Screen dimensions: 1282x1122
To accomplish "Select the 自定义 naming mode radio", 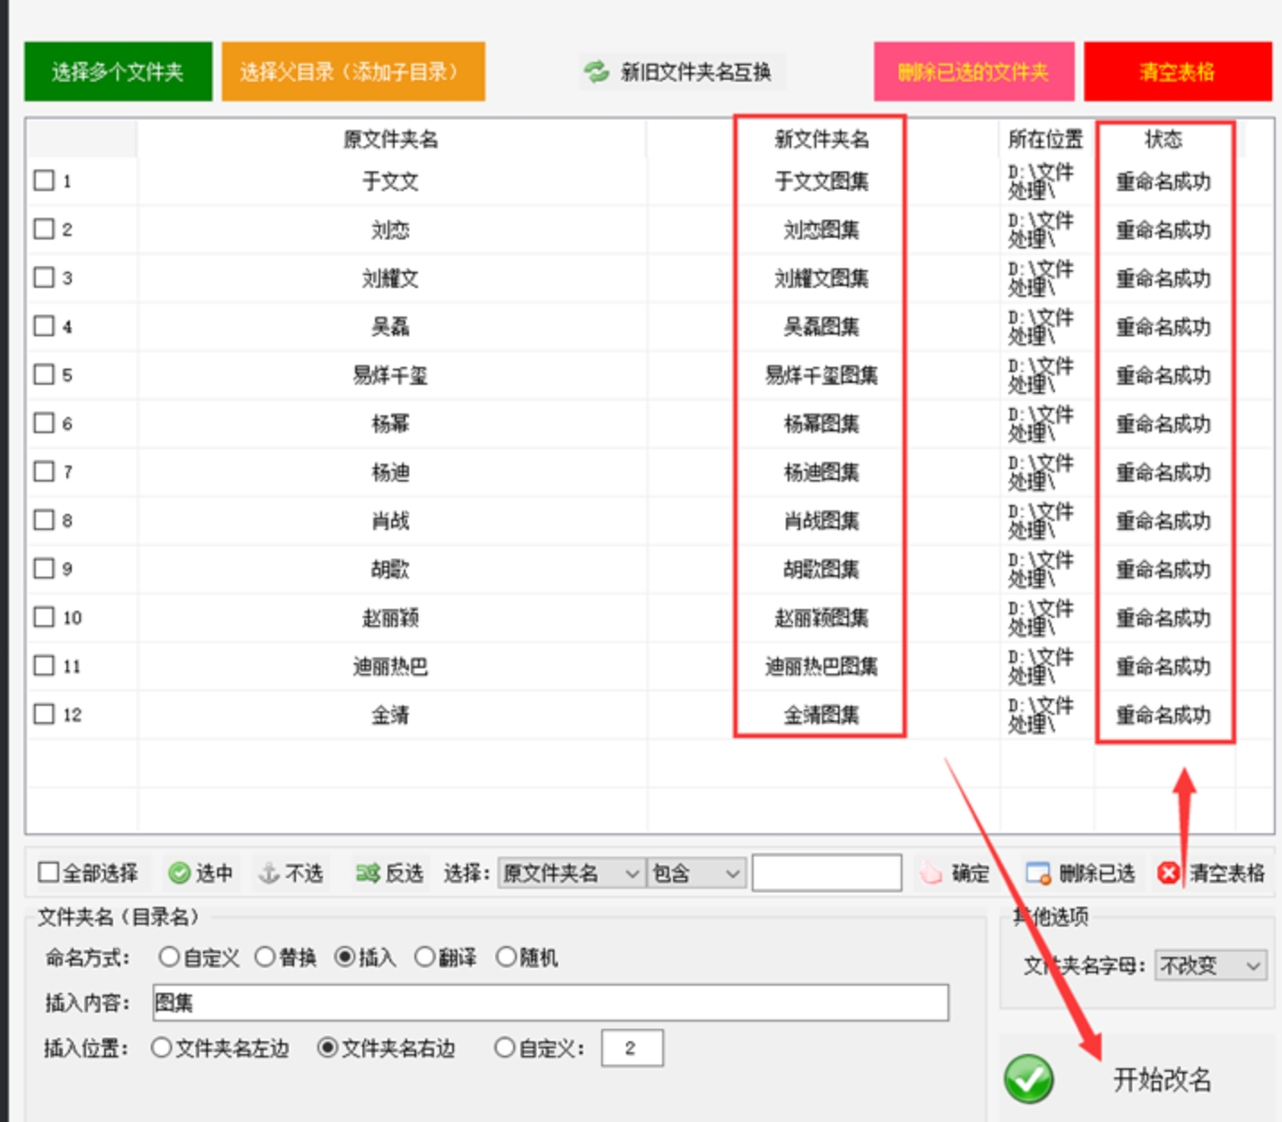I will coord(169,957).
